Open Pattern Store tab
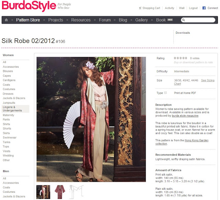 [28, 20]
